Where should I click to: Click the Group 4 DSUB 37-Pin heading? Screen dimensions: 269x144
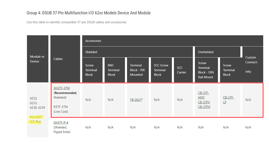click(89, 13)
